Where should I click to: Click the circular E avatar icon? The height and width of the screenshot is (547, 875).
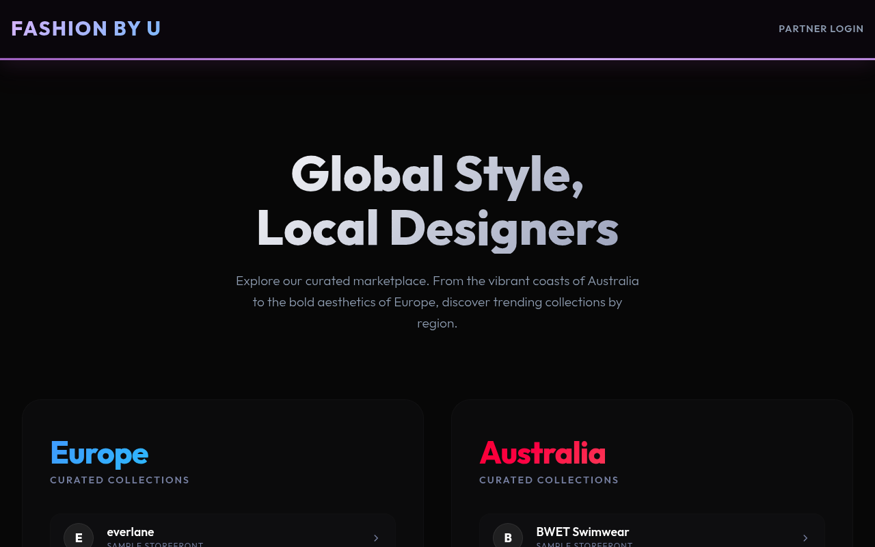(x=79, y=537)
